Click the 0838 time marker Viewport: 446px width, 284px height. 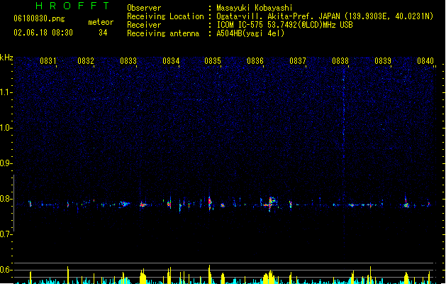point(340,61)
